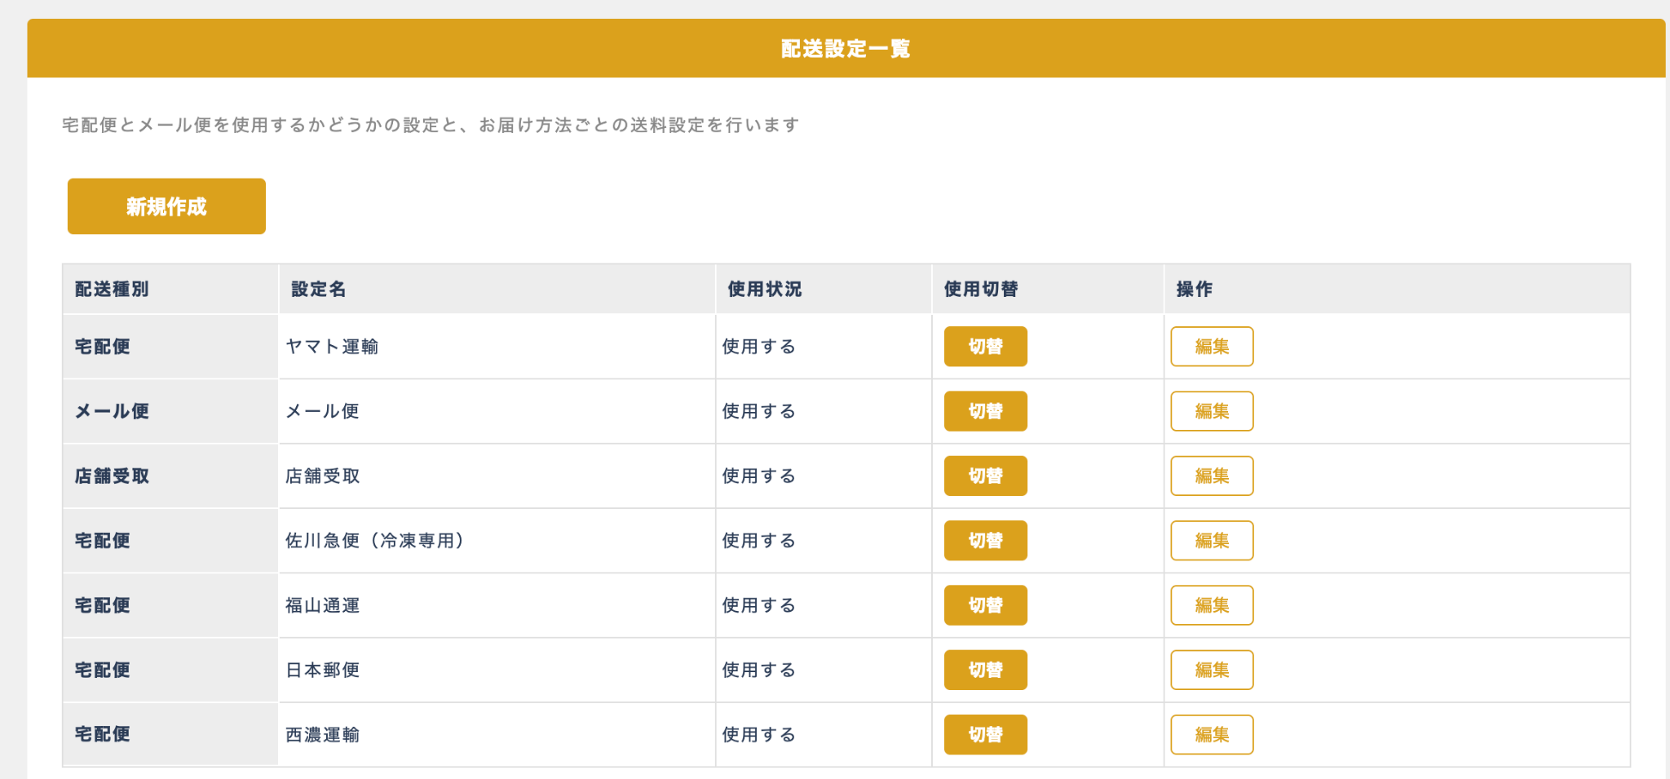Select the 佐川急便（冷凍専用） setting name
The height and width of the screenshot is (779, 1670).
[374, 541]
